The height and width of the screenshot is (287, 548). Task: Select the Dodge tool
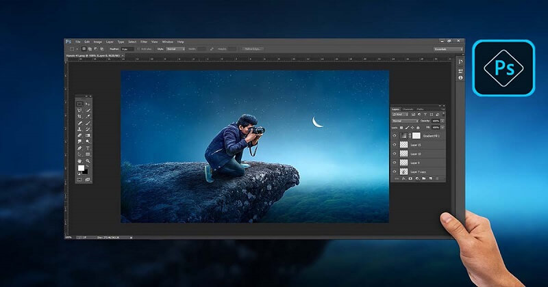click(88, 141)
